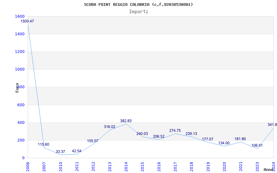The width and height of the screenshot is (277, 173).
Task: Click the 200 y-axis tick label
Action: pos(21,140)
